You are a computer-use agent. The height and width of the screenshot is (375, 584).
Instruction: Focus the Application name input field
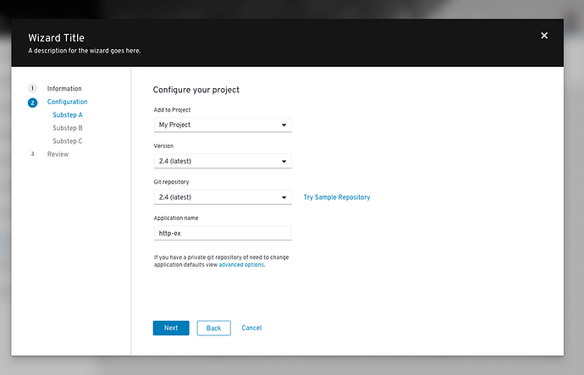point(223,233)
